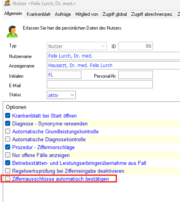Click the Optionen section heading
180x202 pixels.
[16, 107]
